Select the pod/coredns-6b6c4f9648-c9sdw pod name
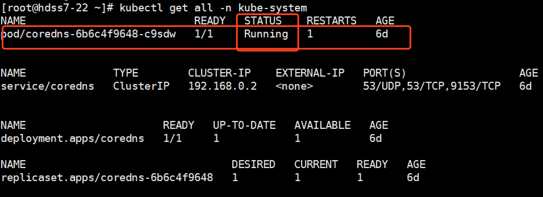Screen dimensions: 543x197 (89, 34)
